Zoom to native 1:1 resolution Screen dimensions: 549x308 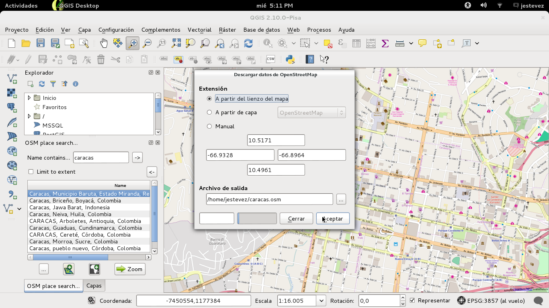click(162, 43)
